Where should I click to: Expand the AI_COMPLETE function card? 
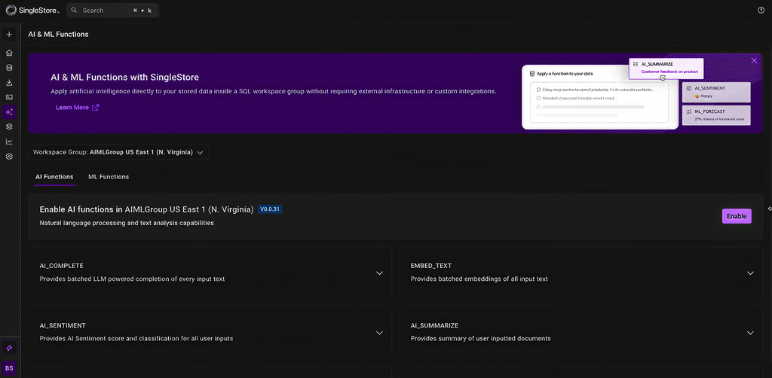(379, 273)
